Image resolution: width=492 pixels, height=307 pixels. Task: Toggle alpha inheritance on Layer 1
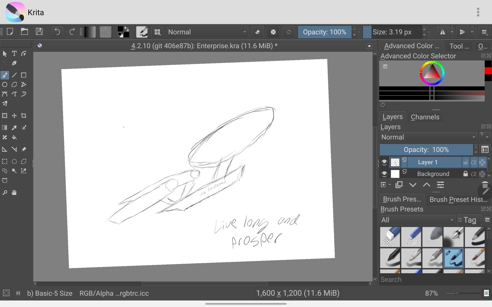click(474, 162)
